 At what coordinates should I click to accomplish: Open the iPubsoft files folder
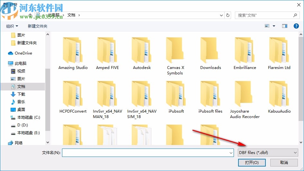[210, 98]
